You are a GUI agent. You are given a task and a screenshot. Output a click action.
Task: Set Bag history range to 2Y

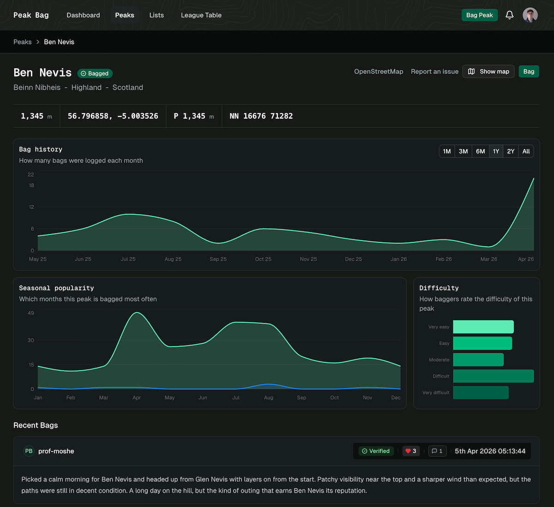tap(511, 151)
